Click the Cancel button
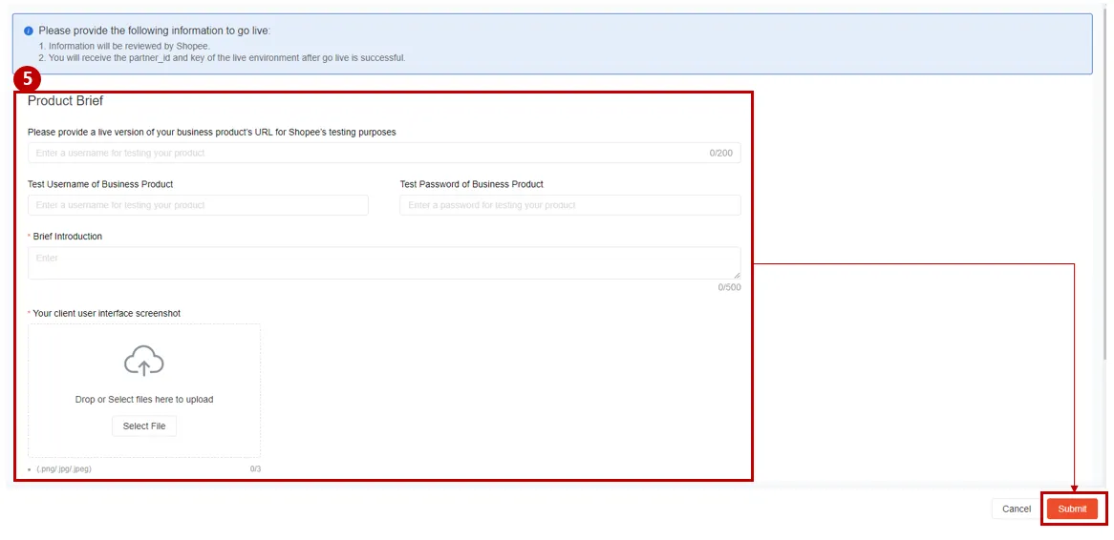Viewport: 1114px width, 540px height. pyautogui.click(x=1016, y=509)
